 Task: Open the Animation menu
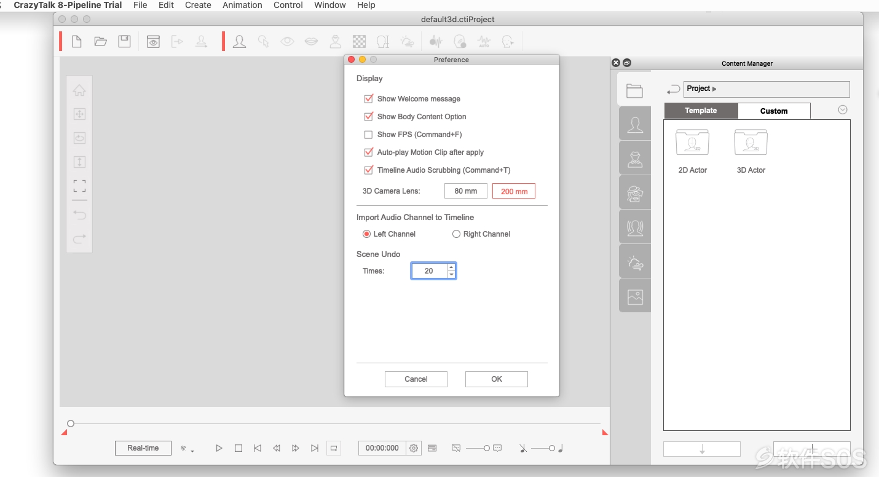point(242,5)
